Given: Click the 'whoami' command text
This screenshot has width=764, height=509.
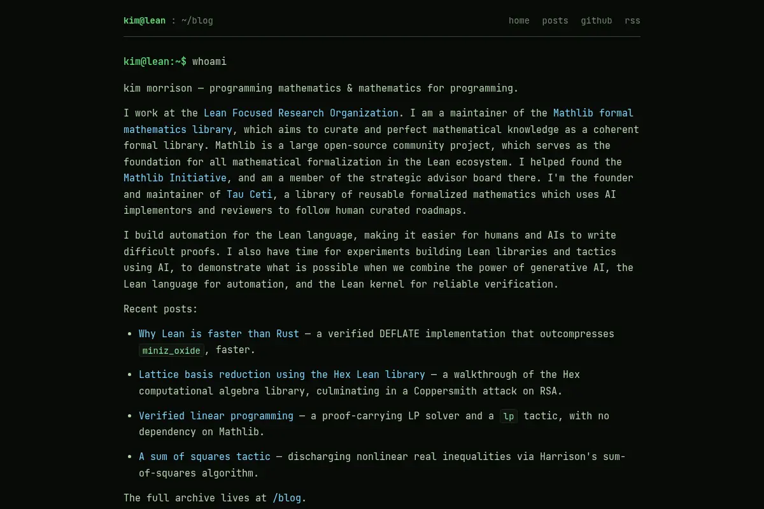Looking at the screenshot, I should pyautogui.click(x=209, y=62).
